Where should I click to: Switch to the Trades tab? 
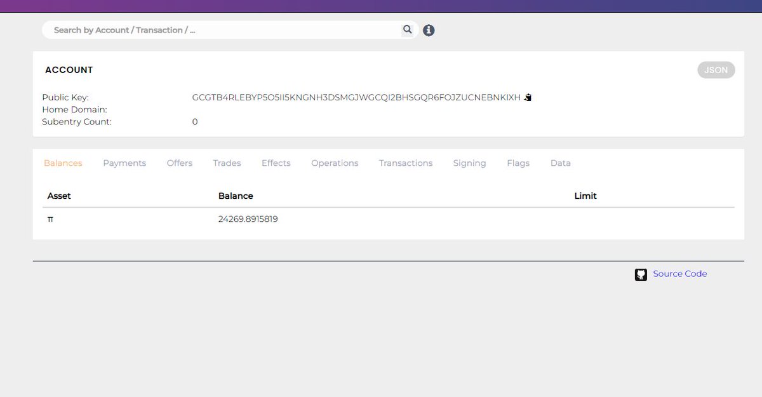coord(227,163)
